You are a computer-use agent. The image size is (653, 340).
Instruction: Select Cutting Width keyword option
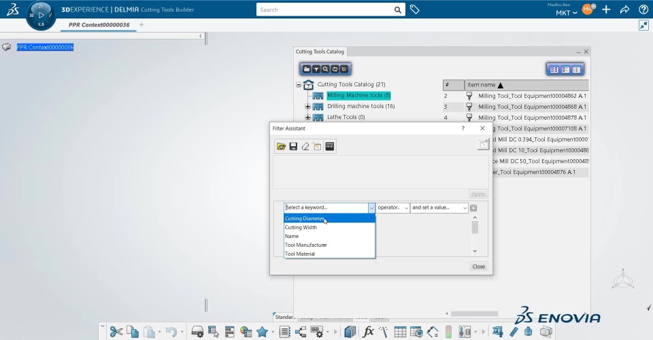pyautogui.click(x=329, y=227)
